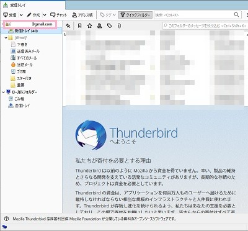
Task: Toggle the pin (keep filters) quick filter icon
Action: 68,26
